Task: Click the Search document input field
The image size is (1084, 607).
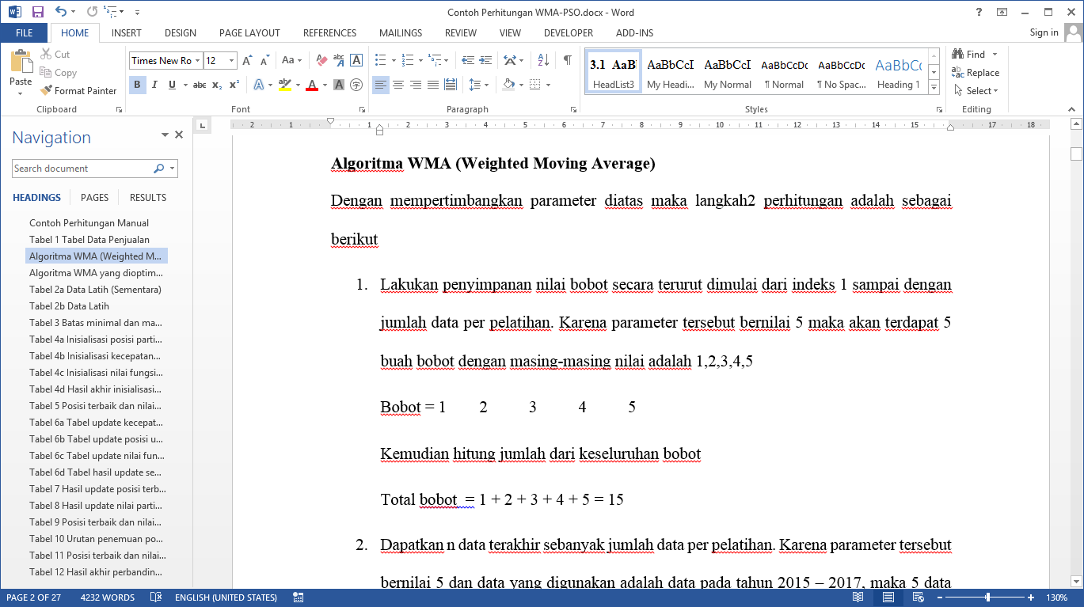Action: tap(82, 169)
